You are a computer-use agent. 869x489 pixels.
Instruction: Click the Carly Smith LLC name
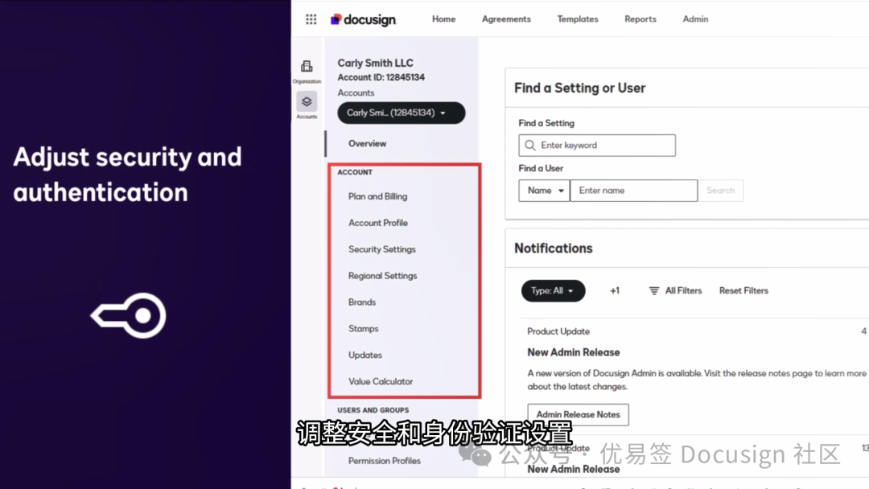pyautogui.click(x=375, y=63)
